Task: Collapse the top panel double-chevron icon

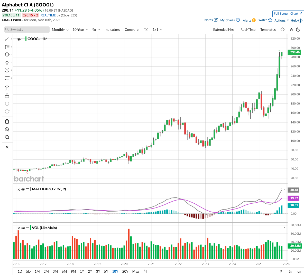Action: pos(291,30)
